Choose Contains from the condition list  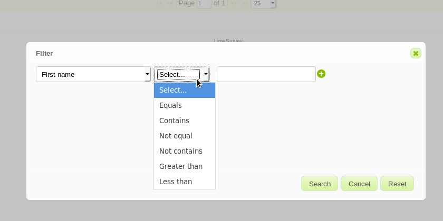[x=174, y=120]
